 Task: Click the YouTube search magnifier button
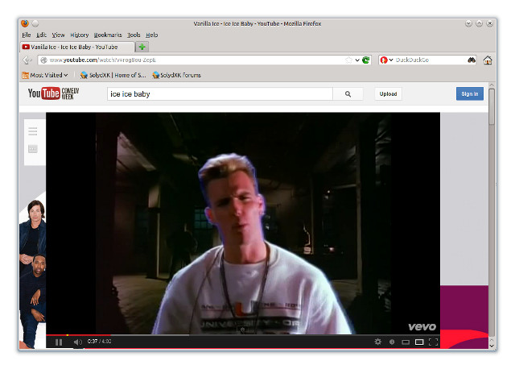pos(348,94)
